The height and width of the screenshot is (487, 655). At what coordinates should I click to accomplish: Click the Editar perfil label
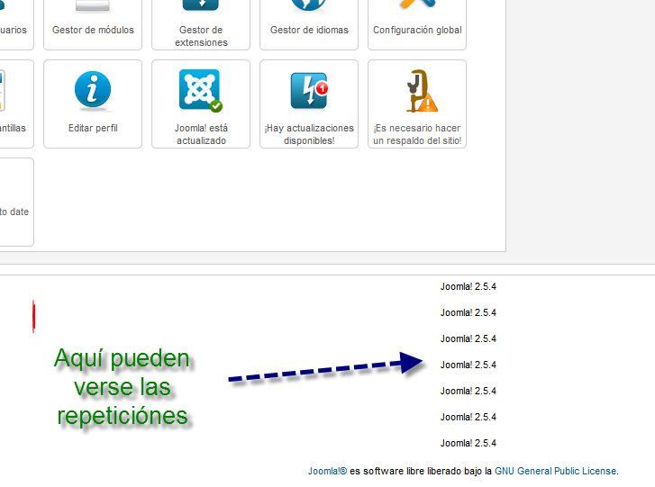pyautogui.click(x=93, y=128)
